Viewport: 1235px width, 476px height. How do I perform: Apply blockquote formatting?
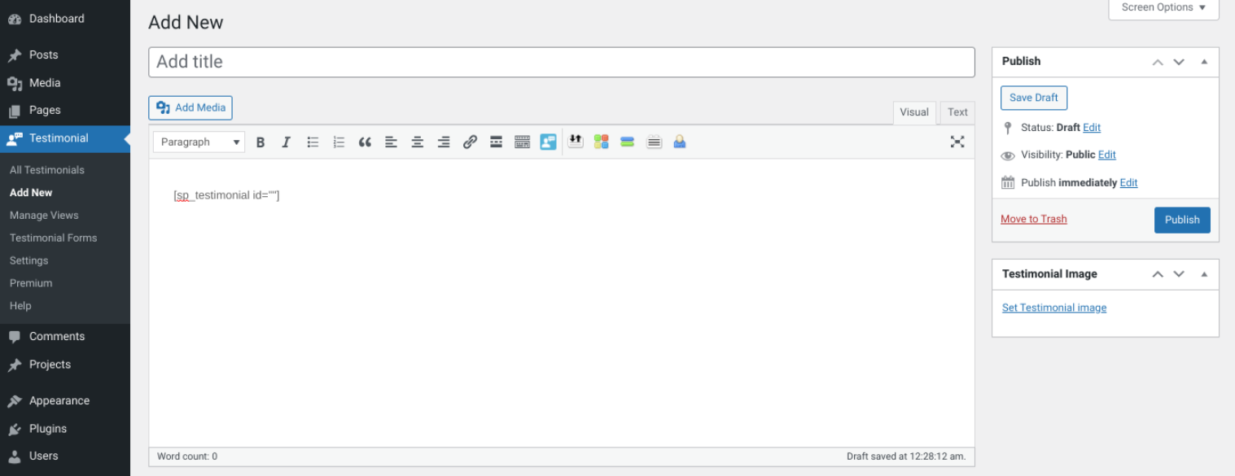[x=365, y=142]
